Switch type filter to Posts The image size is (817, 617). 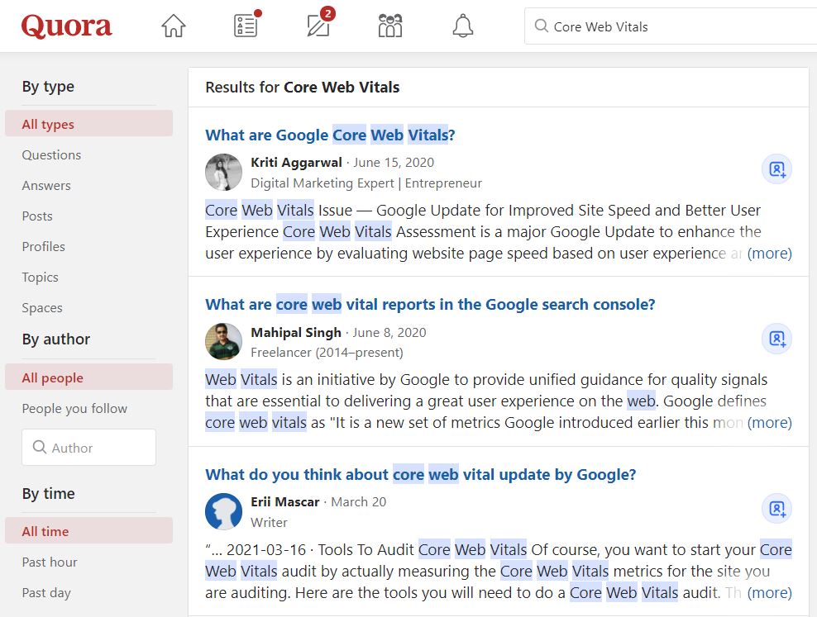[x=36, y=216]
